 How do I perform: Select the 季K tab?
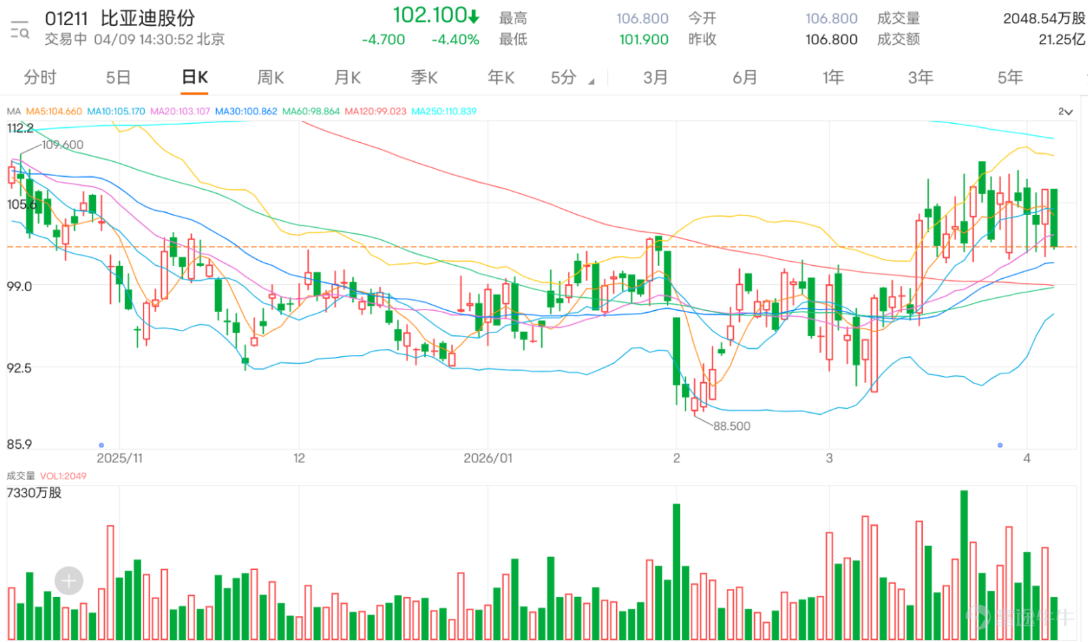click(424, 78)
